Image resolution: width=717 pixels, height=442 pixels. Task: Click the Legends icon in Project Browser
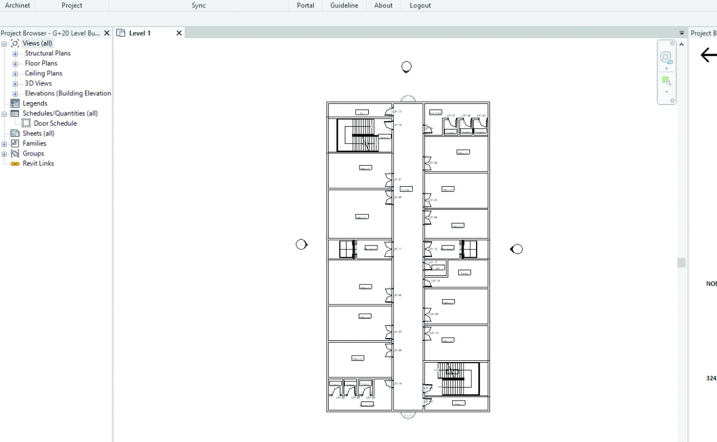[x=15, y=103]
